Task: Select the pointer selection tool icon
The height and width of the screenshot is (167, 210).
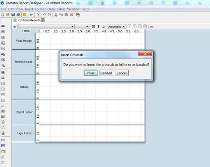Action: [38, 15]
